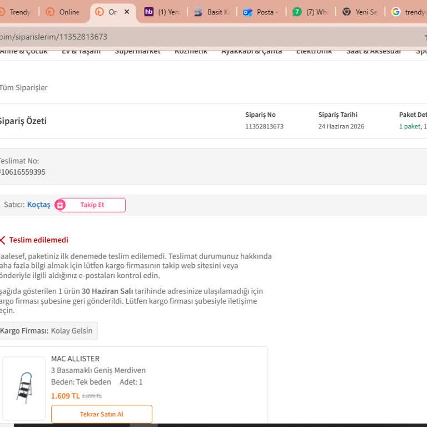Open the WhatsApp (7) tab icon
The width and height of the screenshot is (427, 427).
[x=297, y=12]
